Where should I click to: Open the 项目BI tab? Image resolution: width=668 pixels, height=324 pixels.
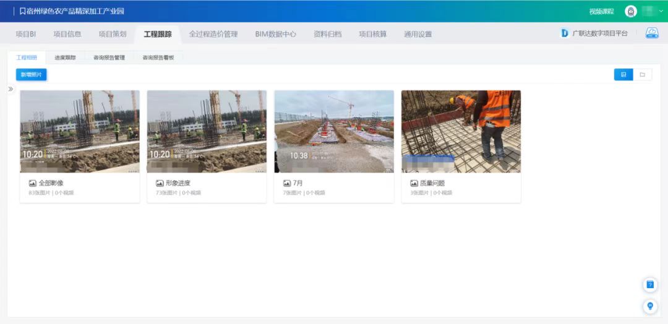25,35
